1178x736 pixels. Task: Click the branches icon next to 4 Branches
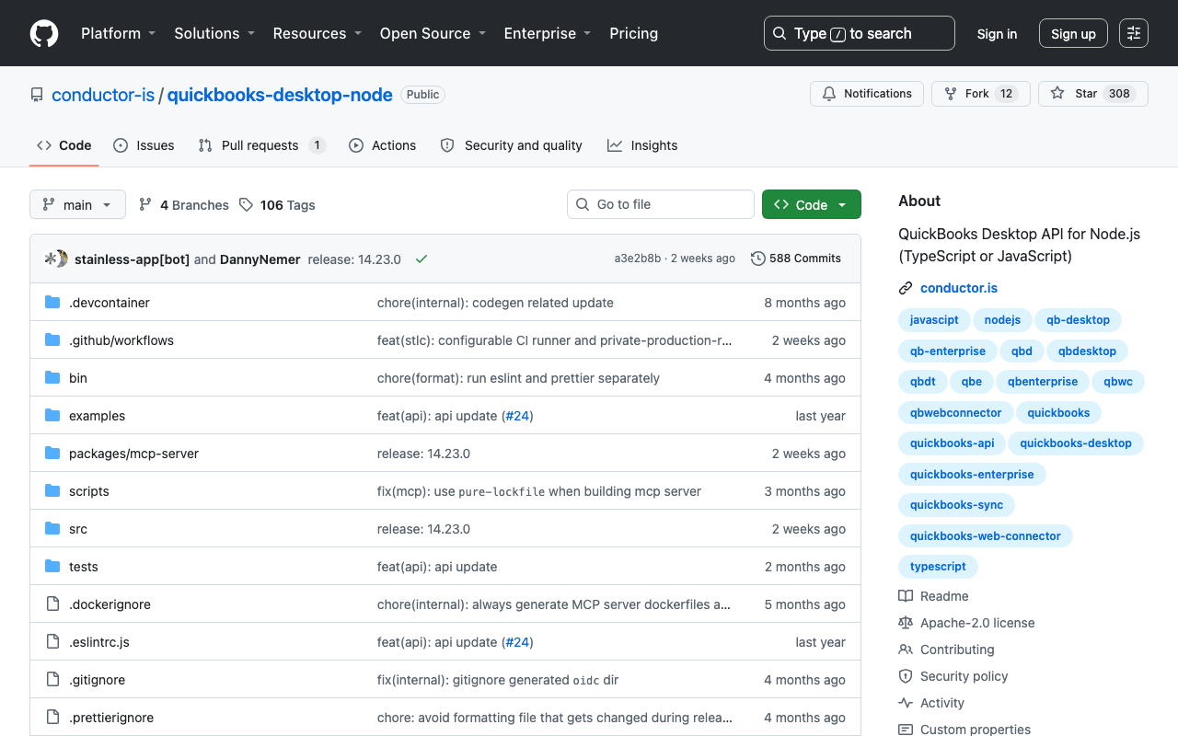(x=145, y=205)
